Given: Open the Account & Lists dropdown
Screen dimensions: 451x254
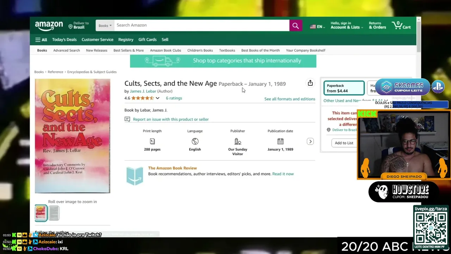Looking at the screenshot, I should [347, 25].
